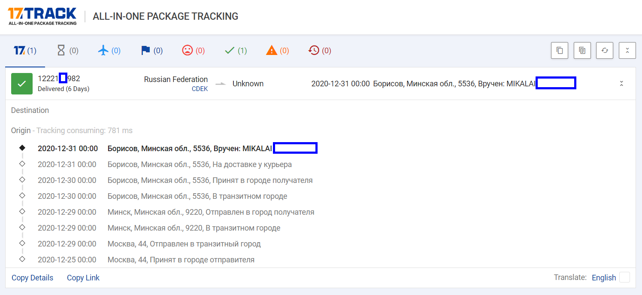Filter by Undelivered sad face icon
642x295 pixels.
point(193,51)
